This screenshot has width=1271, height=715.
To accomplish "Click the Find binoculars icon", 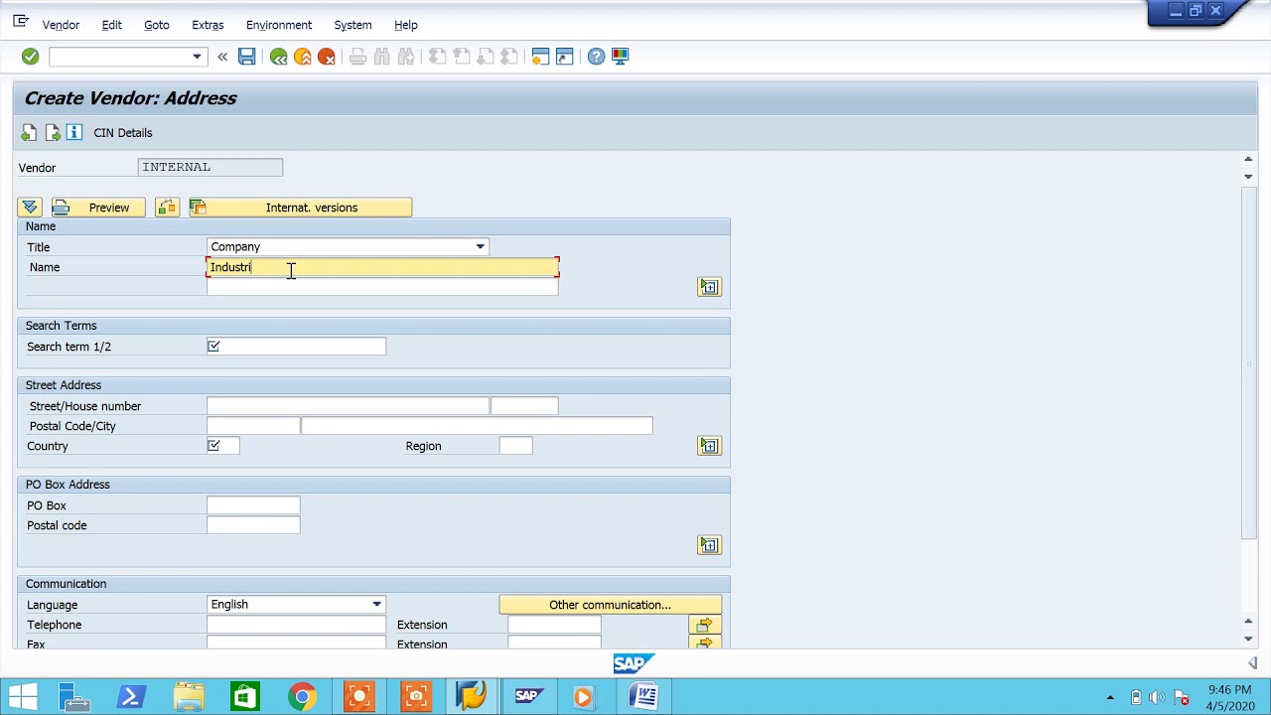I will (382, 57).
